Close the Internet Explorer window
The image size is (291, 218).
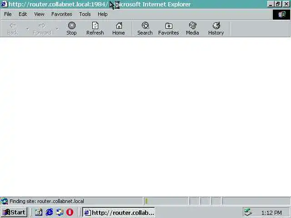pos(286,4)
